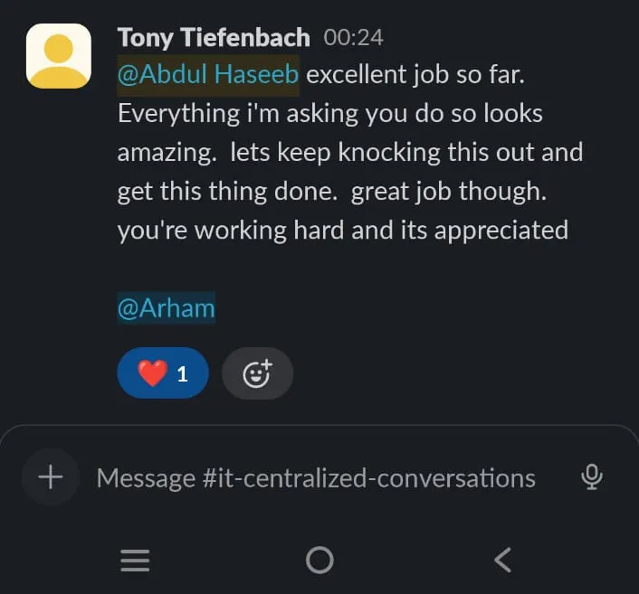This screenshot has width=639, height=594.
Task: Tap the red heart emoji in the reaction pill
Action: point(151,372)
